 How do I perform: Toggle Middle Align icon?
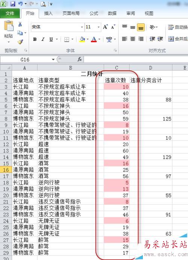coord(133,27)
